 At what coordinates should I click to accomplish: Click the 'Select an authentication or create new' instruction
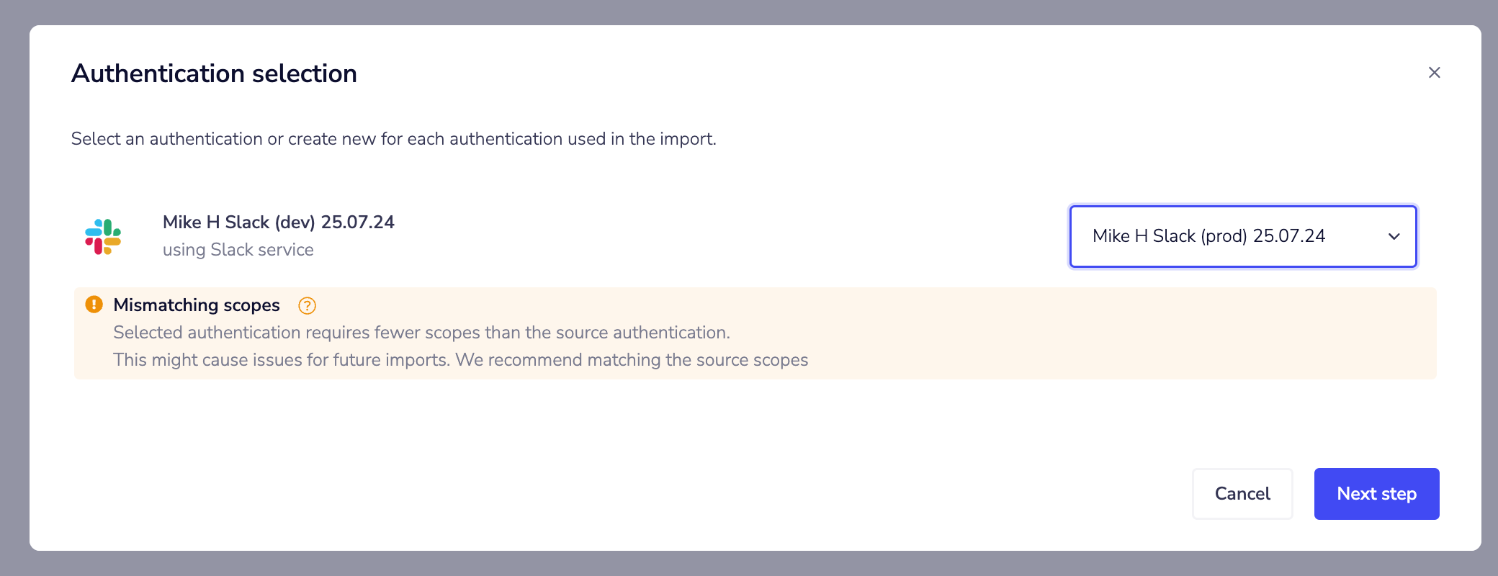[393, 139]
